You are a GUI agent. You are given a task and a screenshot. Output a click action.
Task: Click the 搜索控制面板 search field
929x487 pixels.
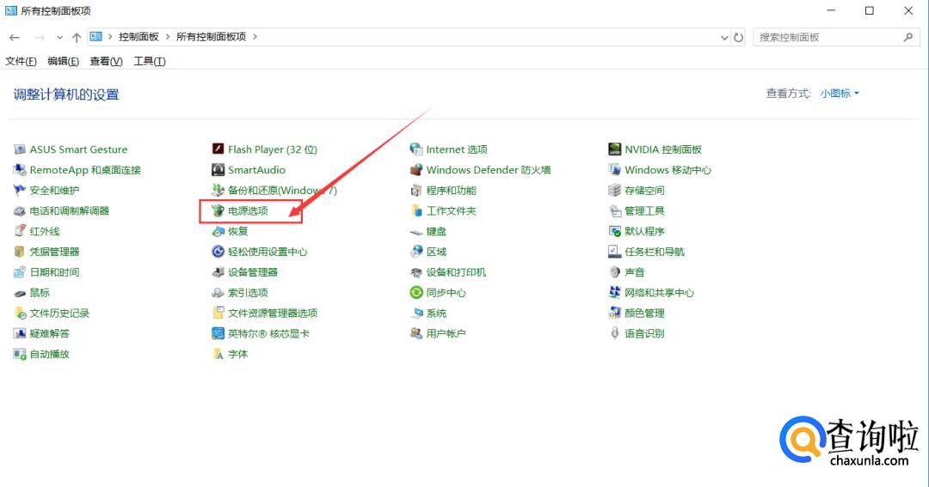(836, 37)
